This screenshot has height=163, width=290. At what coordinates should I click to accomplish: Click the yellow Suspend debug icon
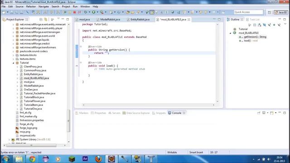pos(69,12)
